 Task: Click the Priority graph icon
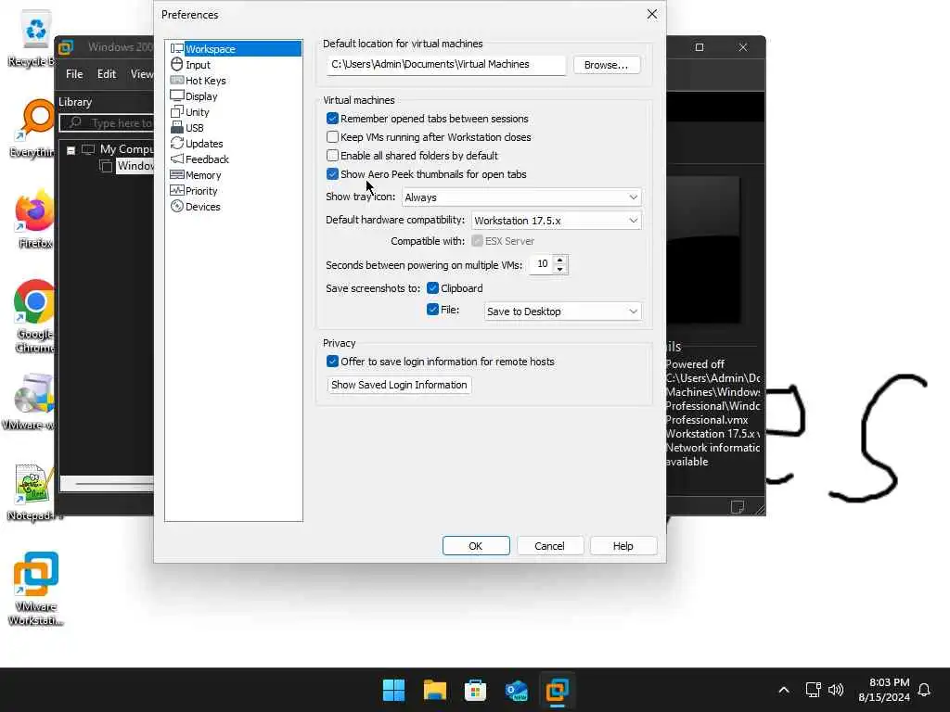pyautogui.click(x=177, y=190)
